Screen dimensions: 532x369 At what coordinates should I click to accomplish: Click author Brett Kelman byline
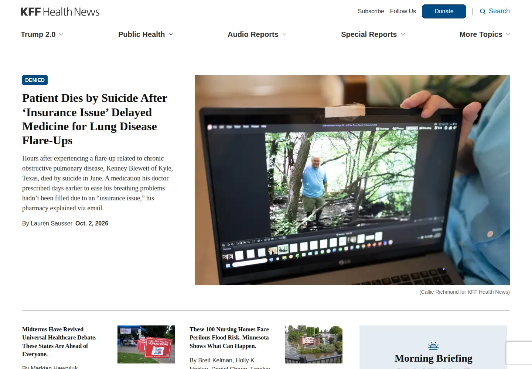pyautogui.click(x=214, y=360)
